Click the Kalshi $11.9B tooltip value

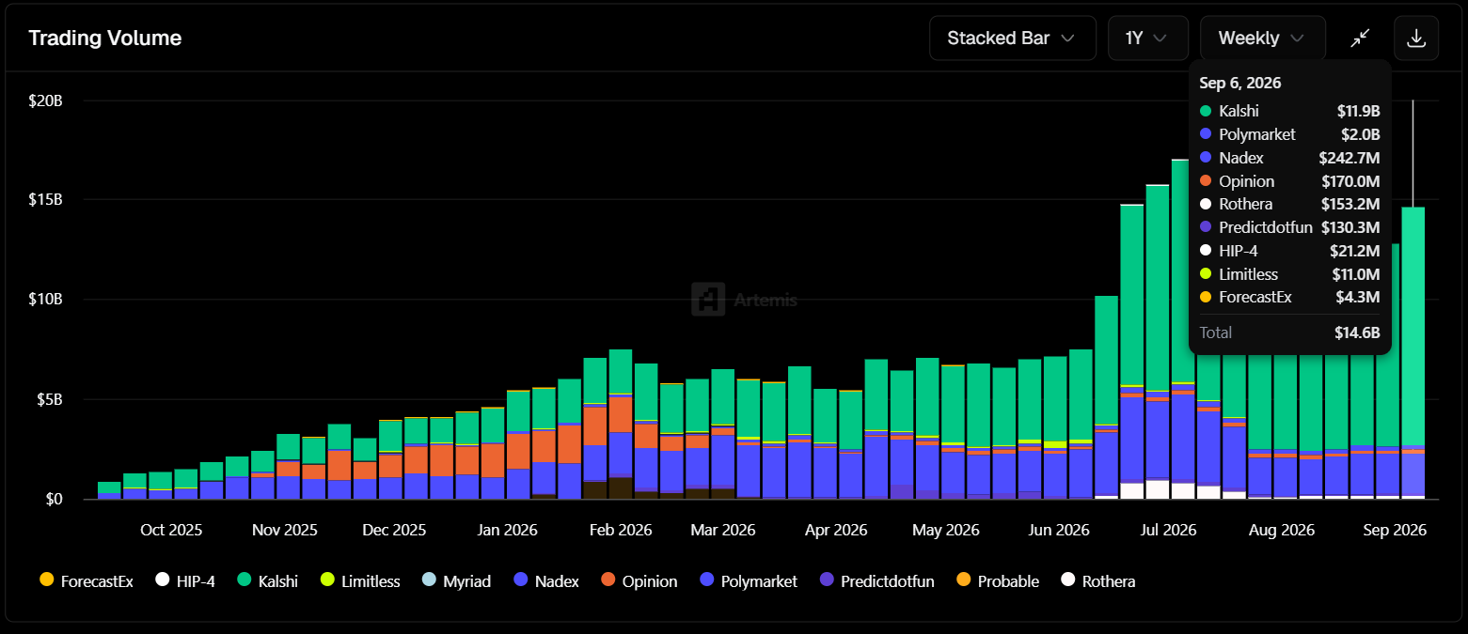(x=1359, y=111)
